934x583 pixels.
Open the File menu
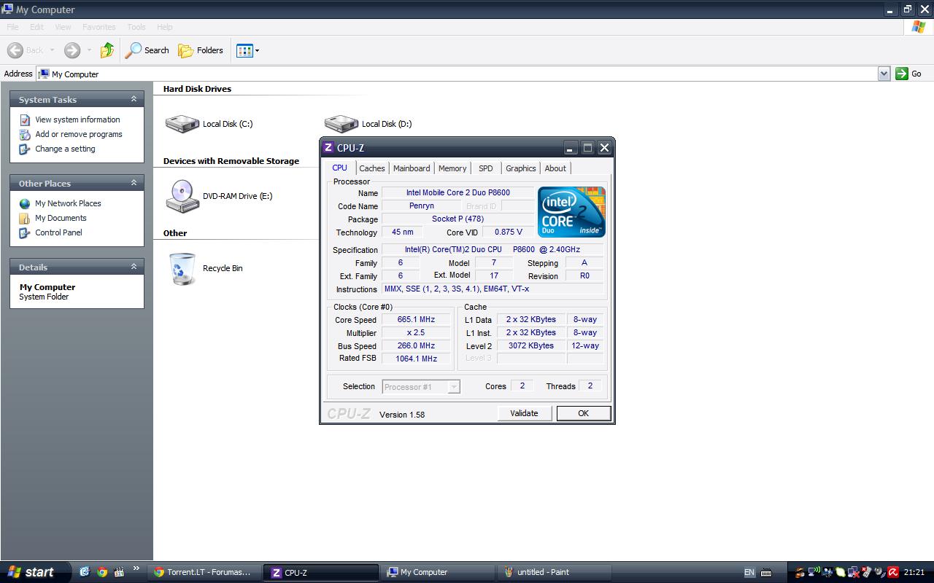click(x=12, y=27)
